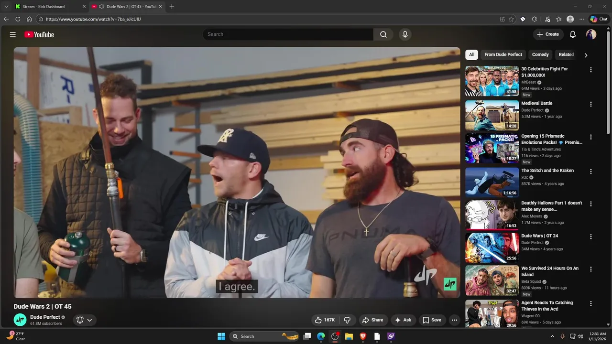Open Dude Perfect channel avatar
This screenshot has height=344, width=612.
point(20,320)
